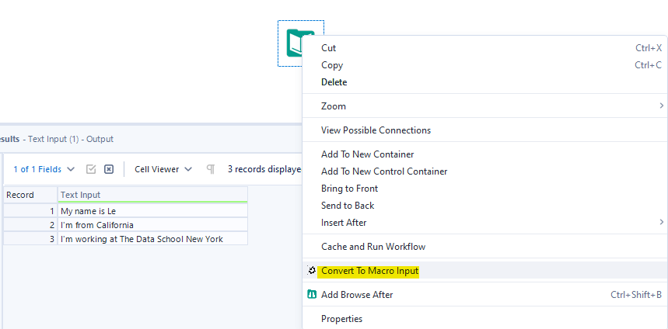Click the deselect all fields X icon

109,169
